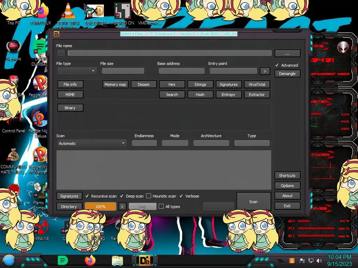This screenshot has height=268, width=358.
Task: Click Signatures button beside Recursive scan
Action: [x=69, y=196]
